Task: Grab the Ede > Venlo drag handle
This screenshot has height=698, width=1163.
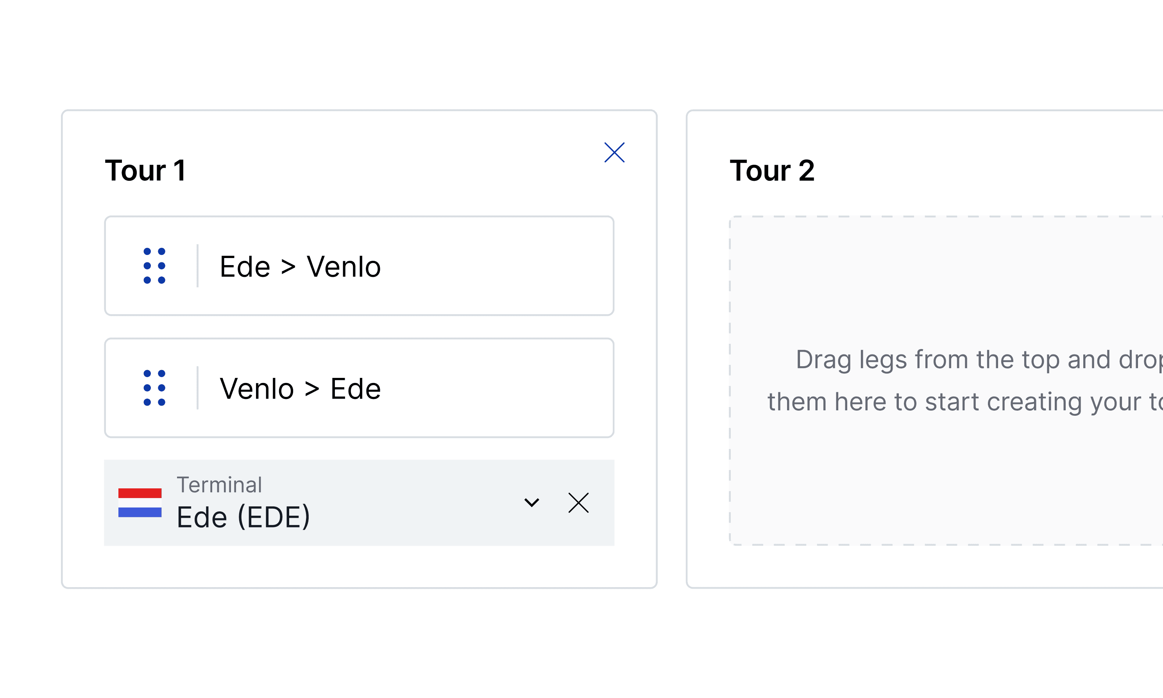Action: [154, 266]
